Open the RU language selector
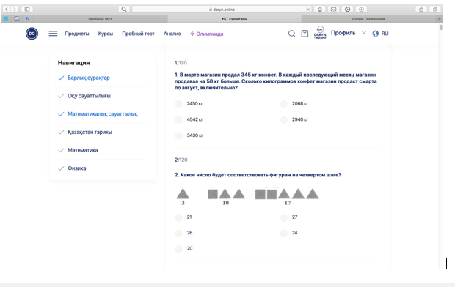Image resolution: width=455 pixels, height=287 pixels. click(385, 34)
